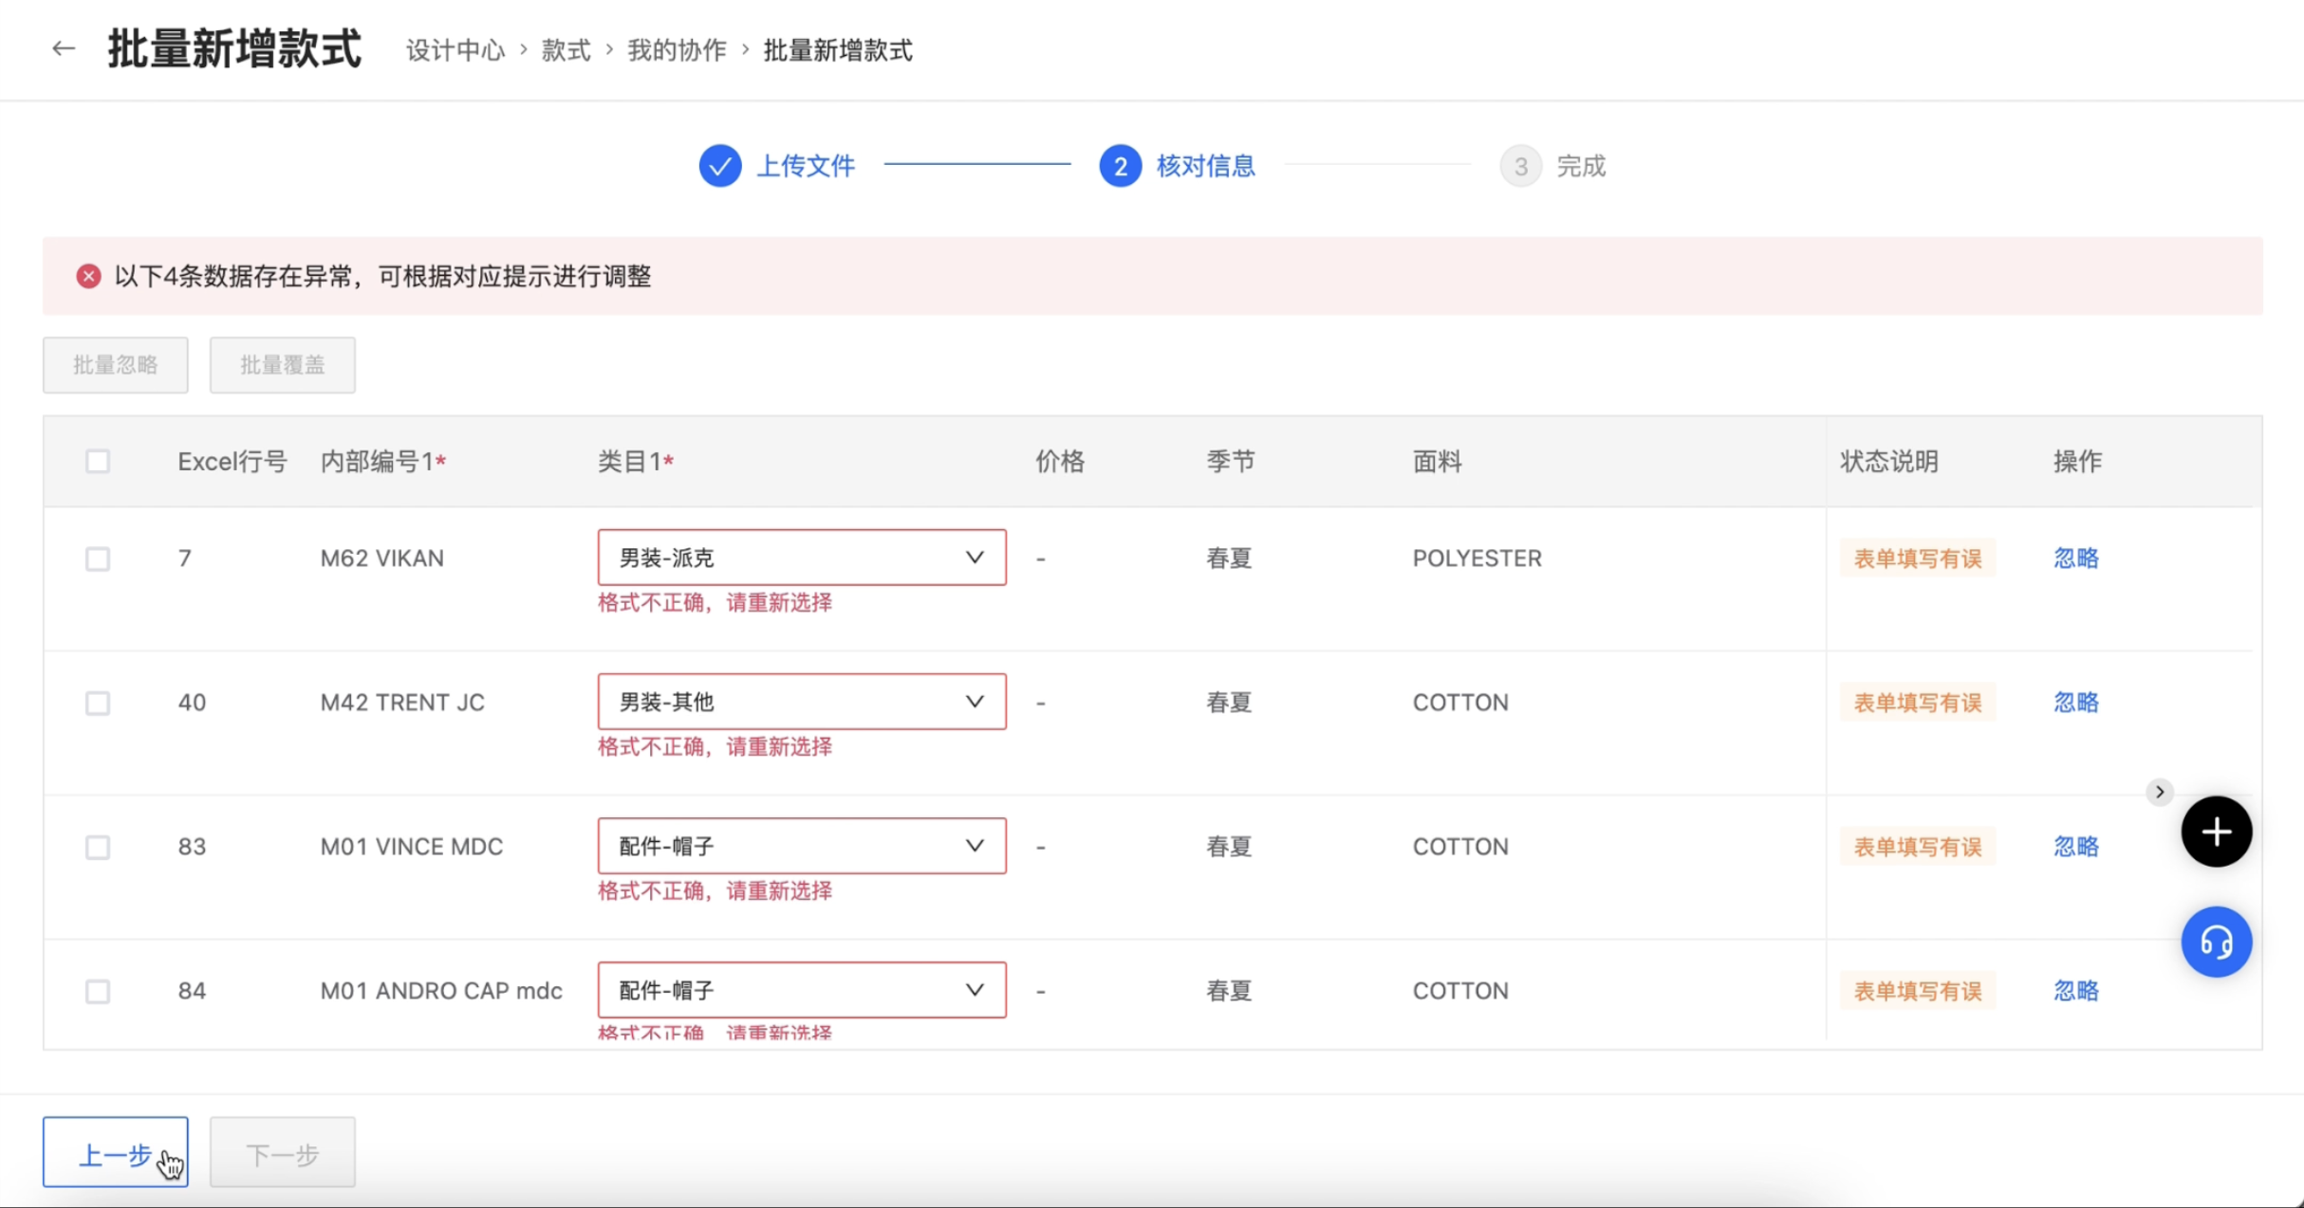The height and width of the screenshot is (1208, 2304).
Task: Click the 上一步 button
Action: coord(115,1153)
